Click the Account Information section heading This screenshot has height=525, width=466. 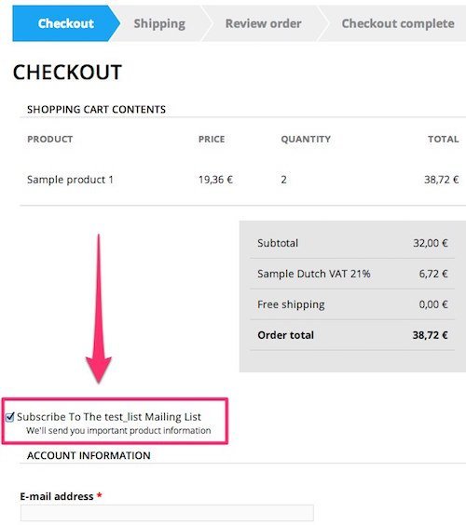pyautogui.click(x=89, y=456)
